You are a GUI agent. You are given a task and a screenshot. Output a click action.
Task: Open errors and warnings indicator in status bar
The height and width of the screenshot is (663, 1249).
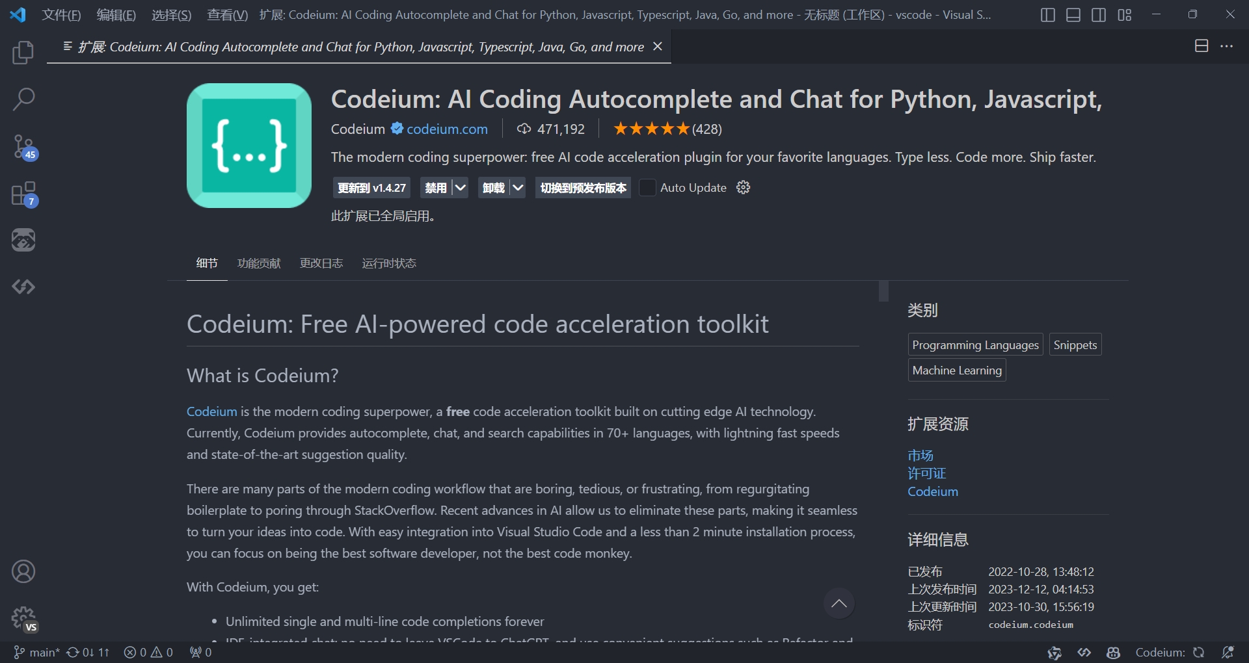(x=148, y=652)
